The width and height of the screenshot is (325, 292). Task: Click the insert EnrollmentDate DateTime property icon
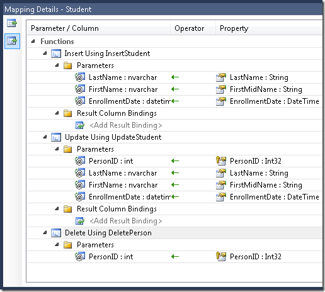click(221, 101)
